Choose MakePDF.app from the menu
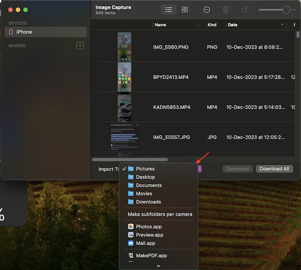The image size is (301, 270). [150, 255]
